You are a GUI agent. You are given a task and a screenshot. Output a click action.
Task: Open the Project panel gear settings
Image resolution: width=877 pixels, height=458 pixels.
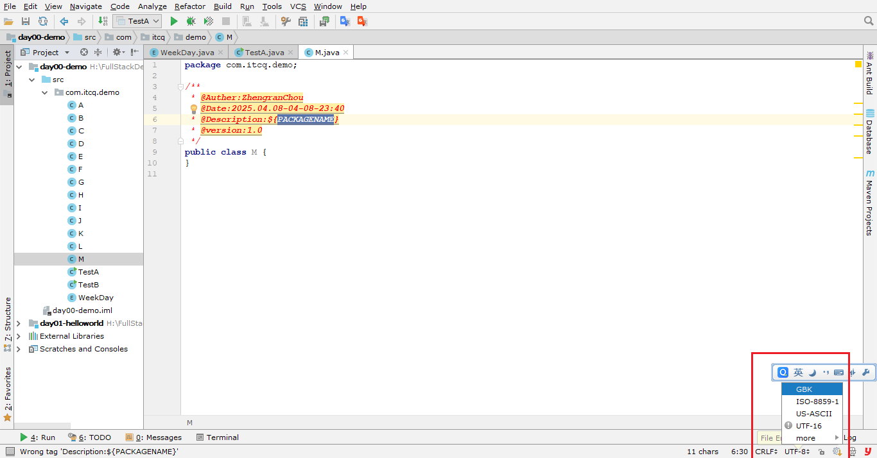(119, 53)
